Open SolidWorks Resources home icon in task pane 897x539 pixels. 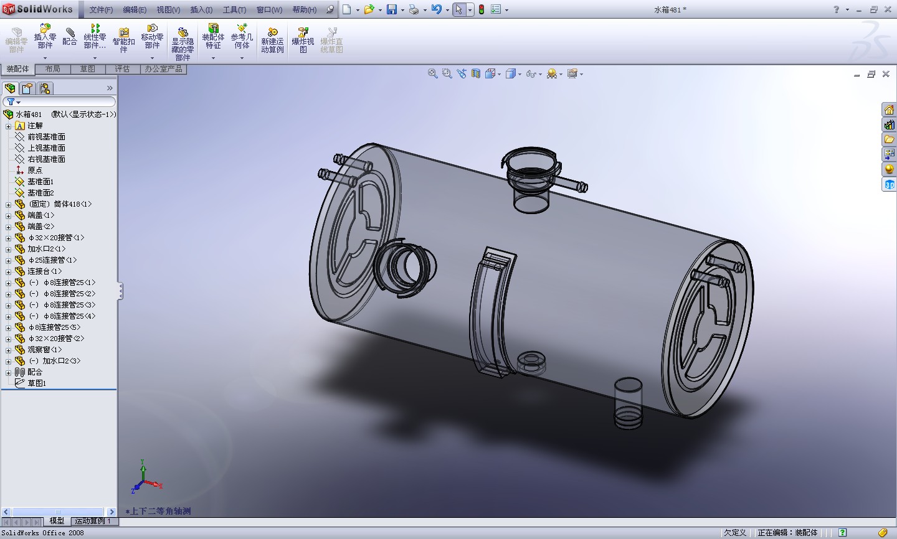pyautogui.click(x=889, y=110)
